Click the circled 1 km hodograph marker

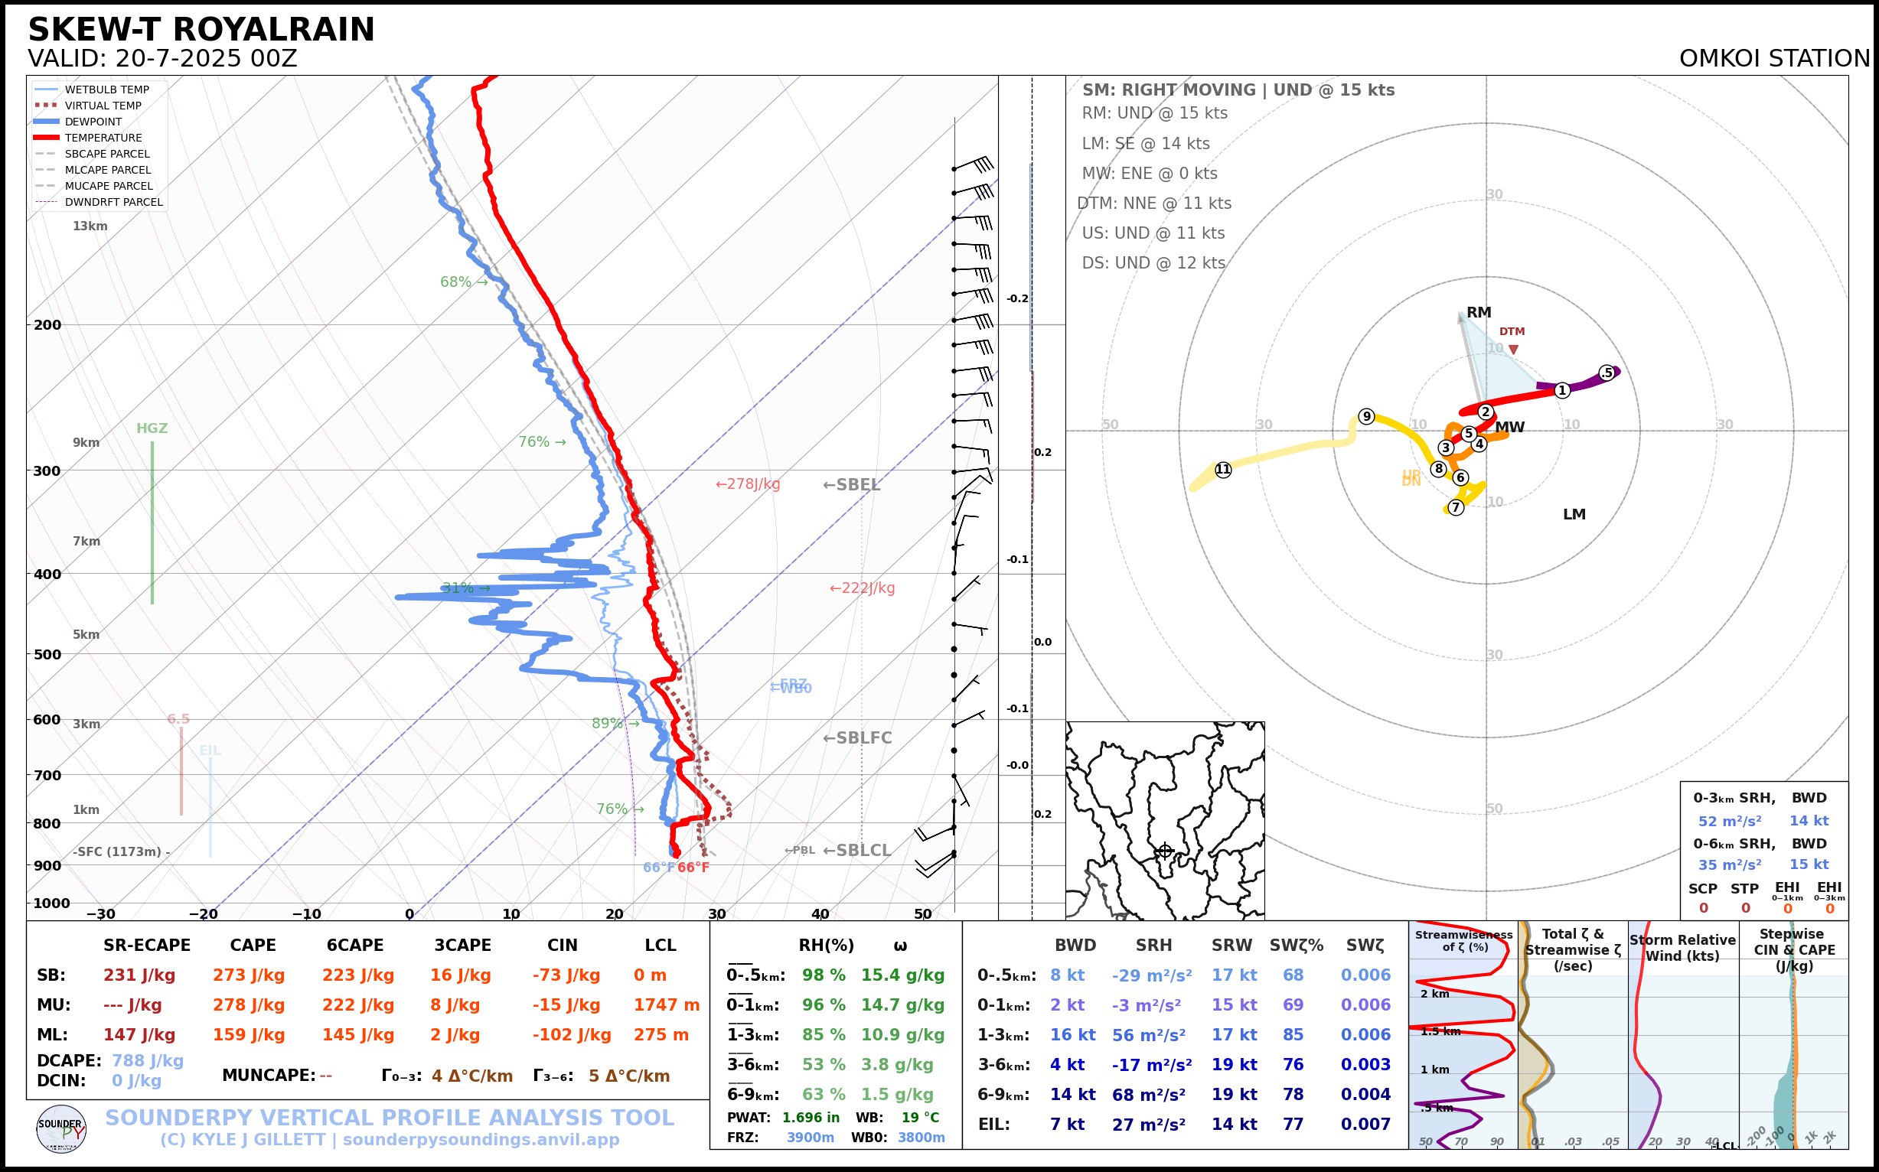pos(1563,391)
